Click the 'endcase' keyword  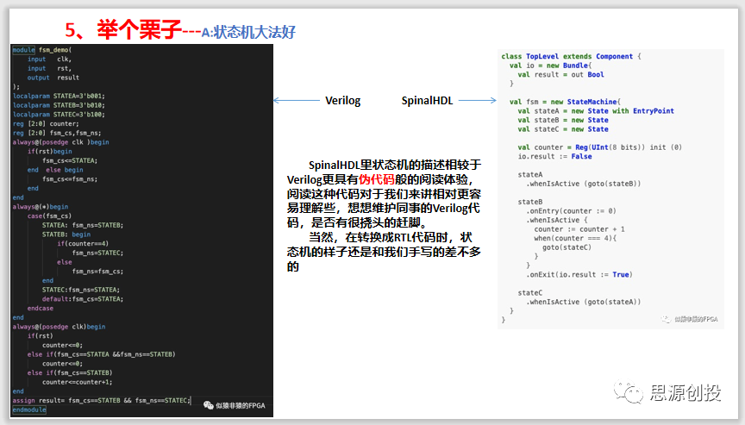(41, 308)
